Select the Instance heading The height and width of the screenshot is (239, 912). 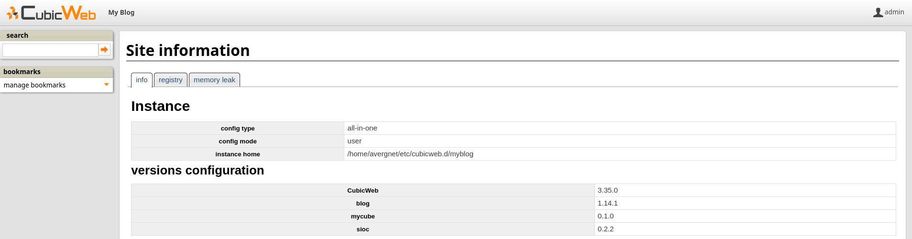160,106
